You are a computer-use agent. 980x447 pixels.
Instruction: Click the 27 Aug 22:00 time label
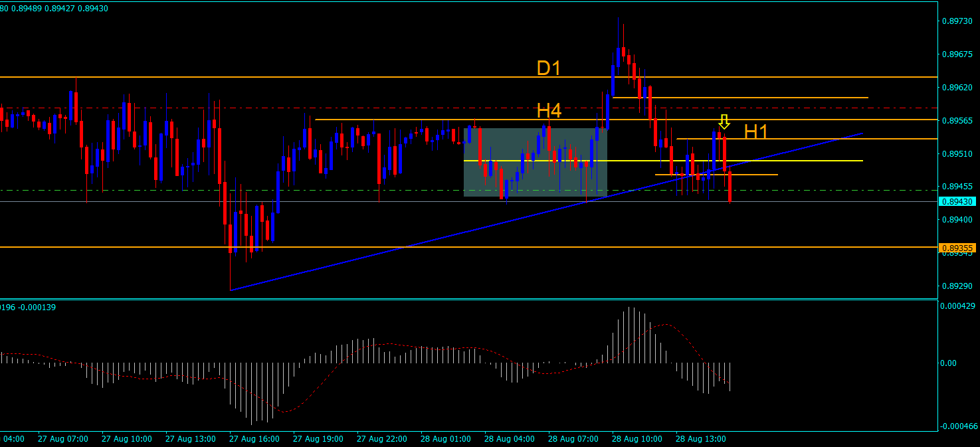tap(382, 439)
